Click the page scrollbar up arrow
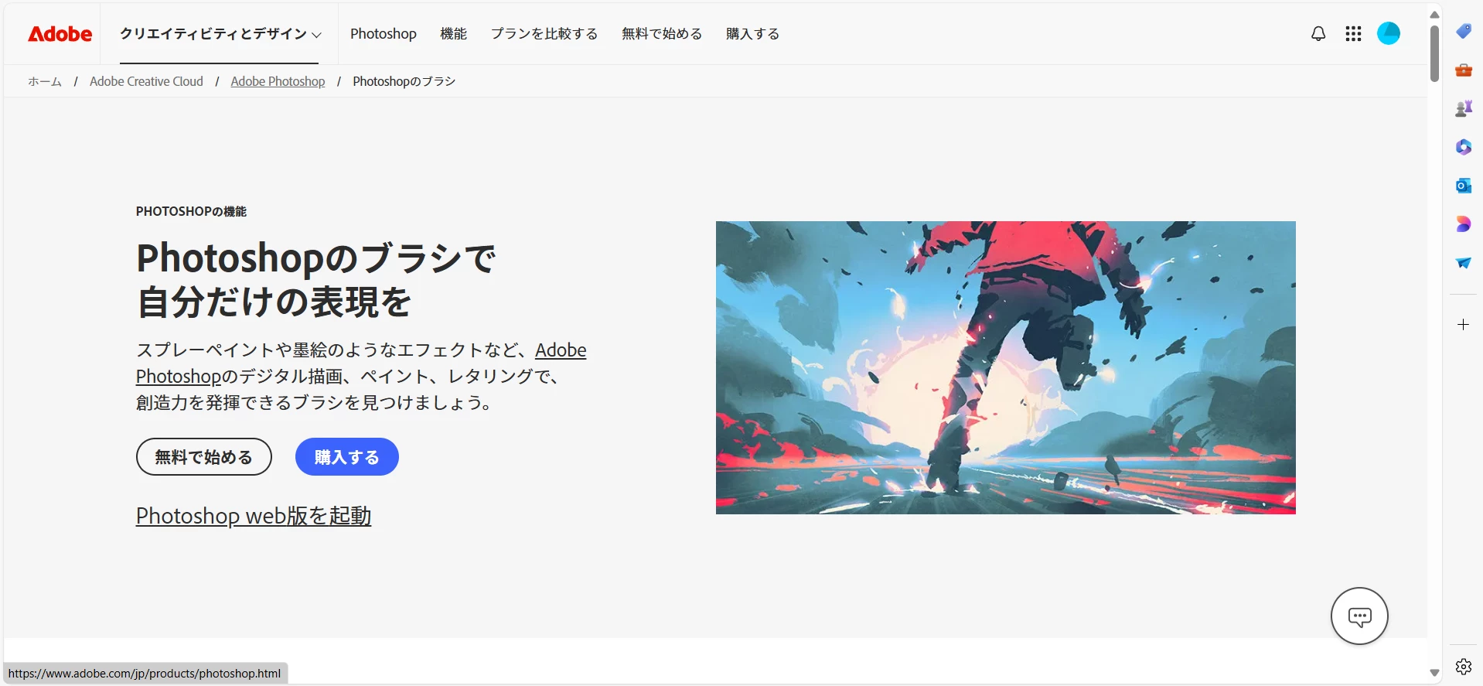Image resolution: width=1483 pixels, height=686 pixels. coord(1434,15)
